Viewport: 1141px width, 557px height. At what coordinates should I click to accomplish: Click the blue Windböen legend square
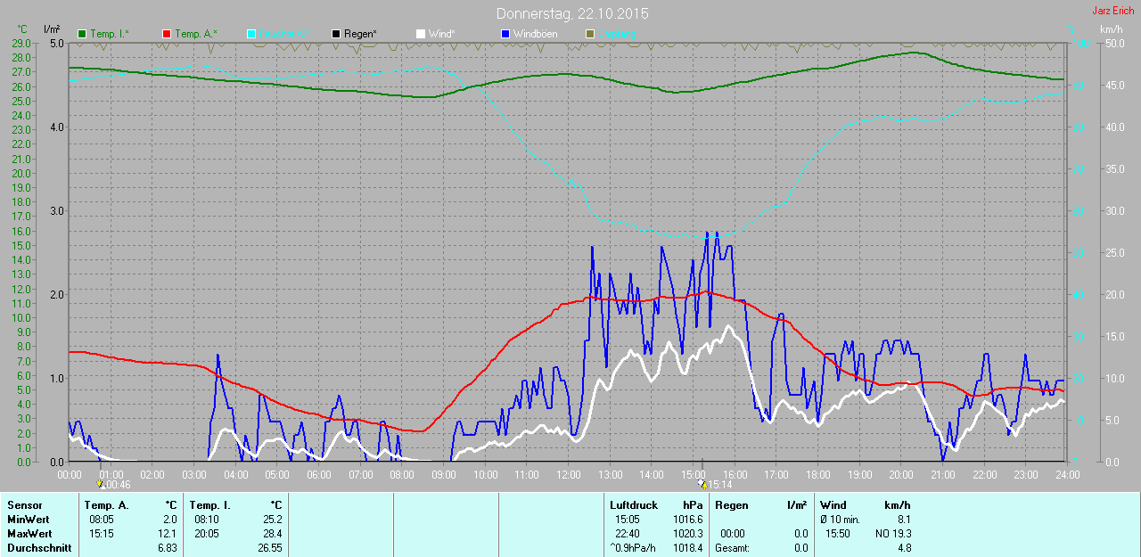tap(505, 34)
